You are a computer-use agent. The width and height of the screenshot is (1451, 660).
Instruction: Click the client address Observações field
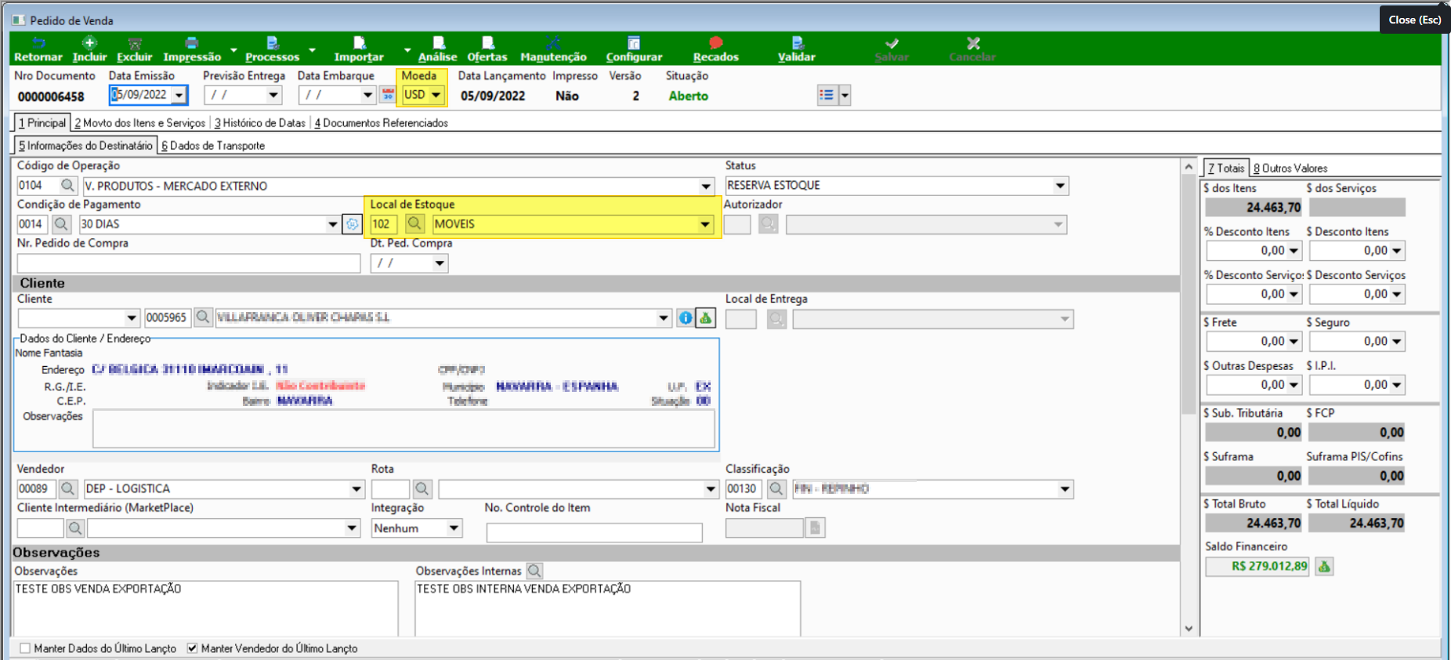(x=403, y=429)
